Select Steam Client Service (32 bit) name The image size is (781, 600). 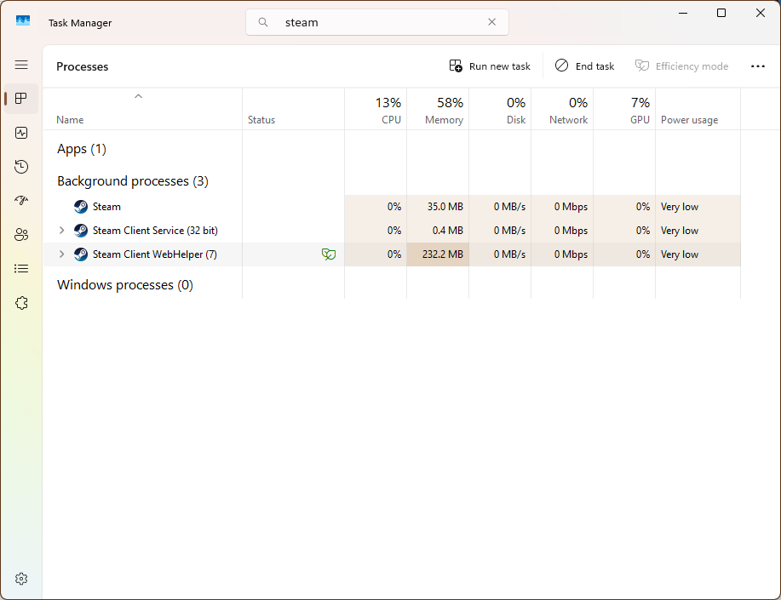155,231
